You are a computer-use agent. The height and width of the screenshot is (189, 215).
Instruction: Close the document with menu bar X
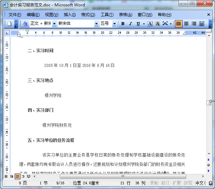[209, 14]
